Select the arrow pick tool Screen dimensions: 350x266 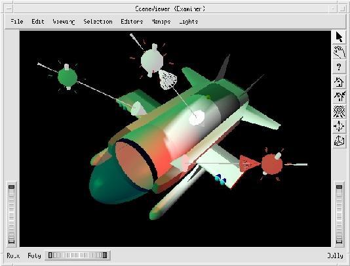[339, 37]
